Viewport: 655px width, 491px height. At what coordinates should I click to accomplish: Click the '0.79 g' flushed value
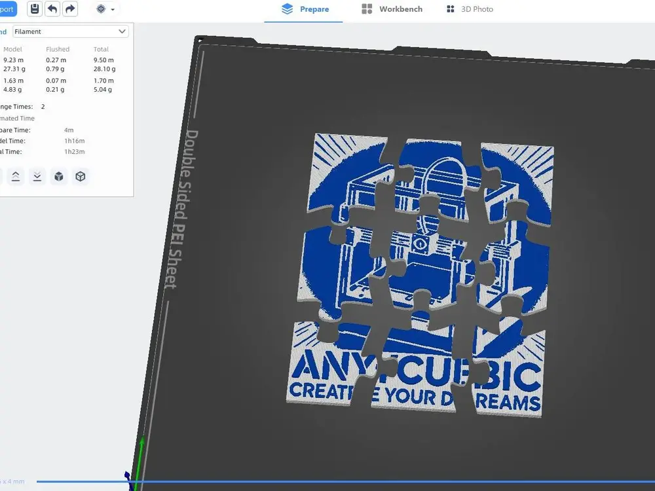(x=55, y=69)
